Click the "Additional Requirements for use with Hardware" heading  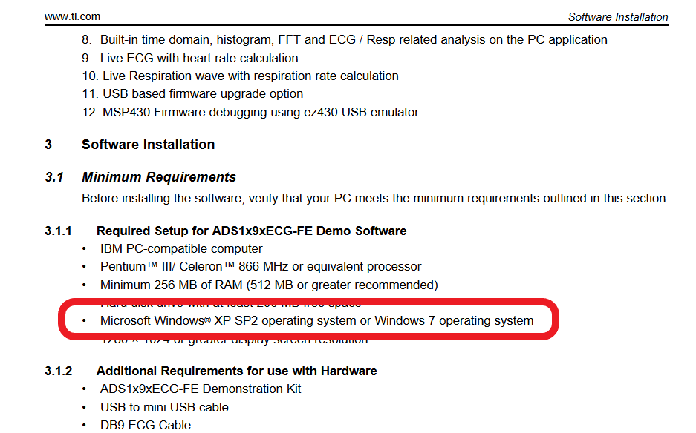(236, 371)
